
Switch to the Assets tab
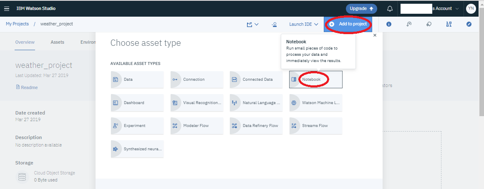pyautogui.click(x=58, y=42)
